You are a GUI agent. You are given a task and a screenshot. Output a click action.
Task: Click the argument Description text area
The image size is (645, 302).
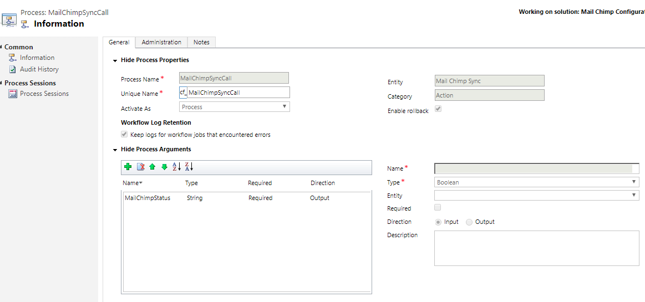(x=537, y=248)
